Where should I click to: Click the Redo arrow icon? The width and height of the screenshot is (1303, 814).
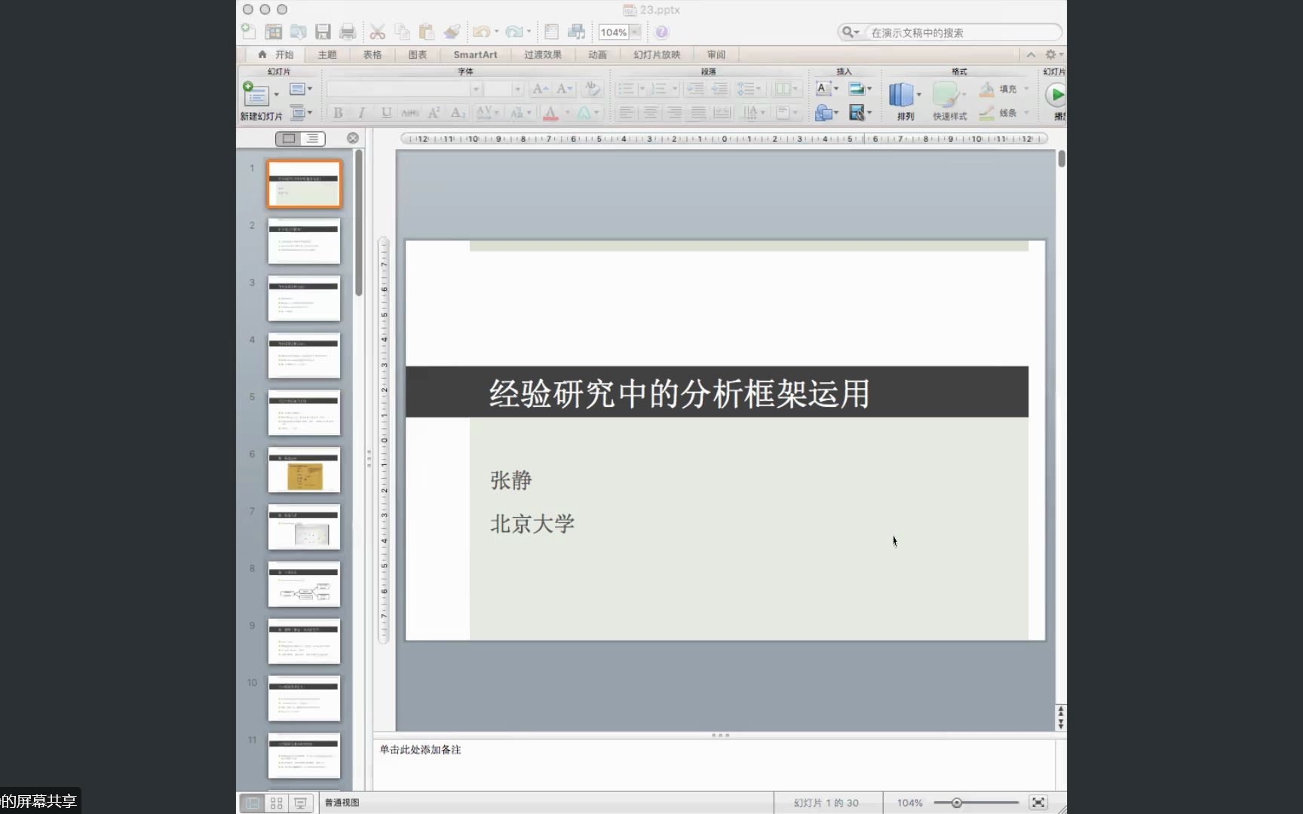tap(514, 32)
